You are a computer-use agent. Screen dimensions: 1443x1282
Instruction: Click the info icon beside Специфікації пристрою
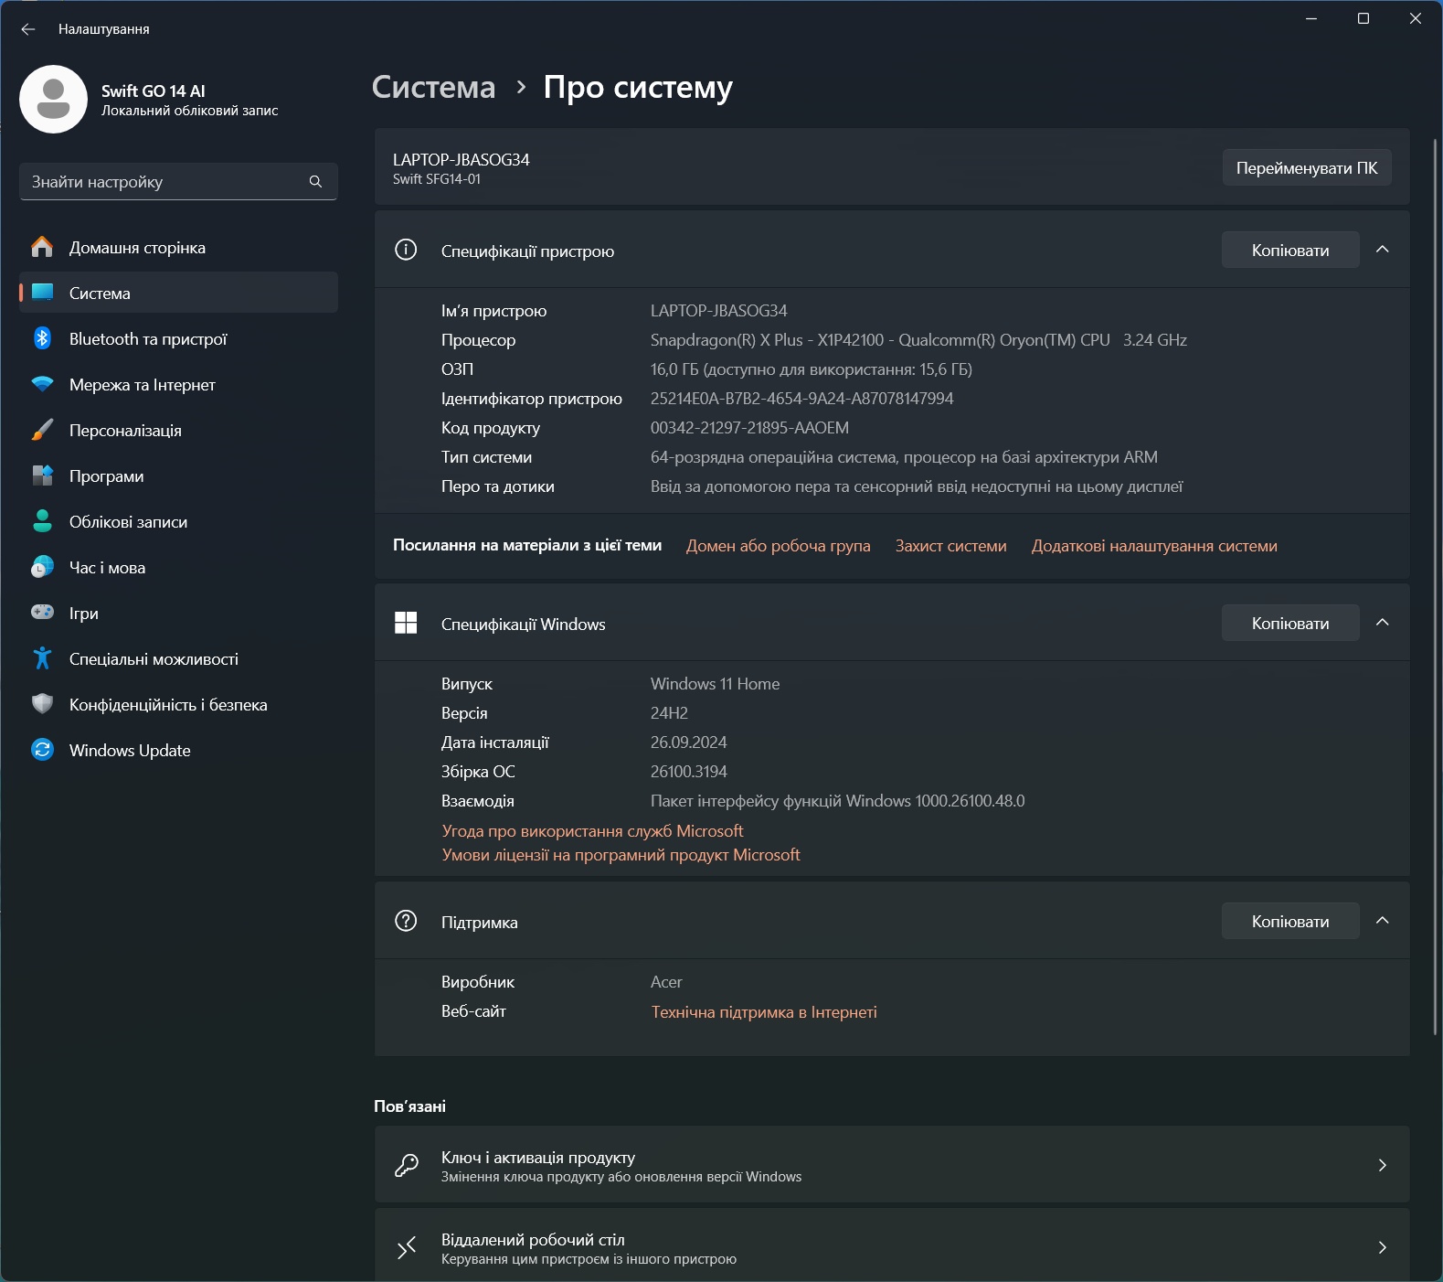pyautogui.click(x=406, y=250)
